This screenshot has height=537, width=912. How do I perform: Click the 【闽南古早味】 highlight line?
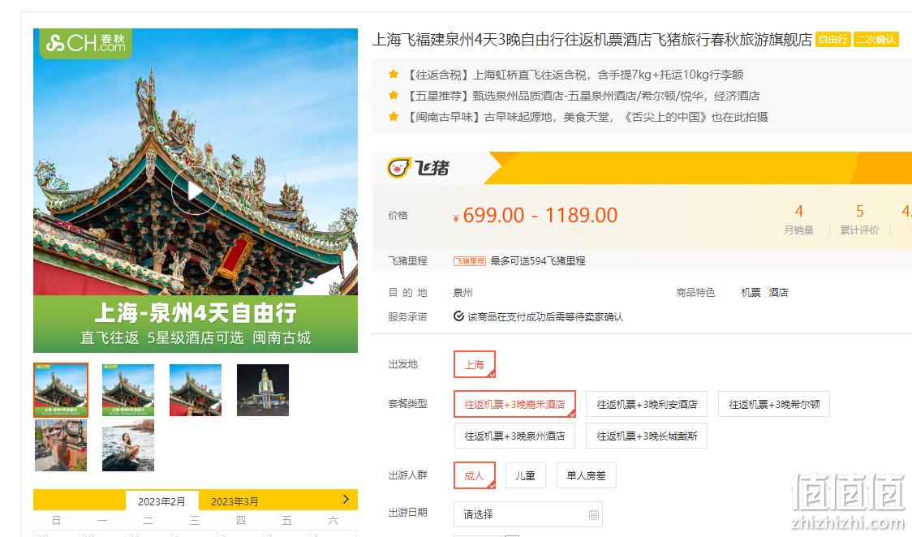click(x=586, y=117)
